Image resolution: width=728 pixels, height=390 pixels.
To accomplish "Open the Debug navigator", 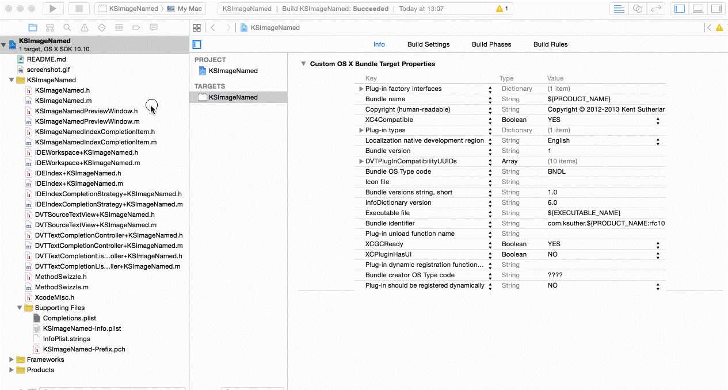I will (x=119, y=28).
